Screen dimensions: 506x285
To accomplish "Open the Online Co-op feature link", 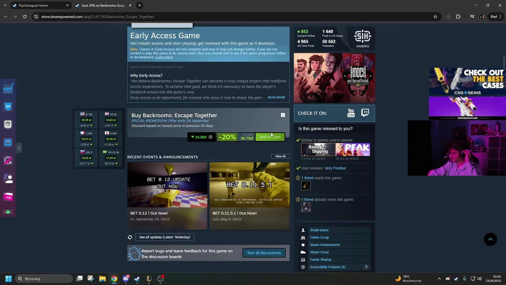I will (x=319, y=237).
